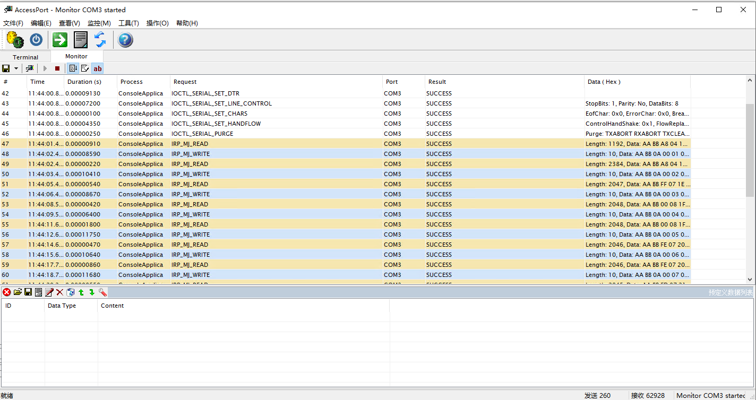Click the ID column header in lower list
This screenshot has height=400, width=756.
point(23,306)
